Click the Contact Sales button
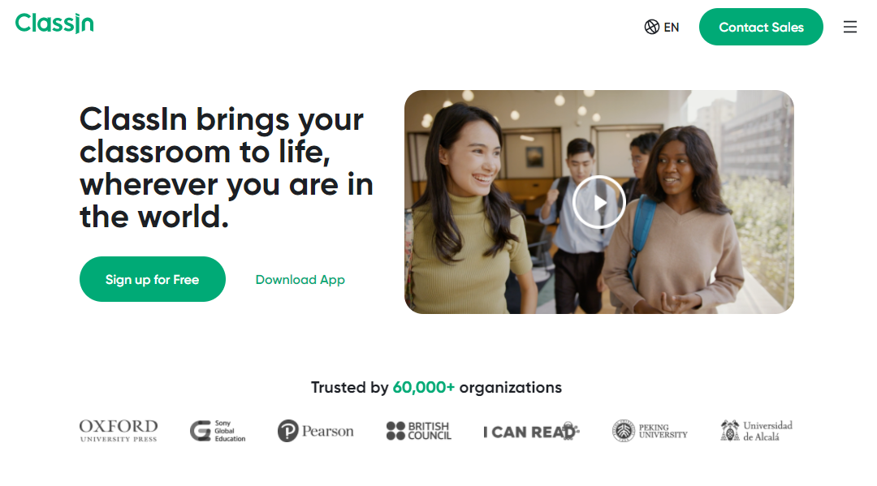The image size is (877, 486). click(761, 27)
